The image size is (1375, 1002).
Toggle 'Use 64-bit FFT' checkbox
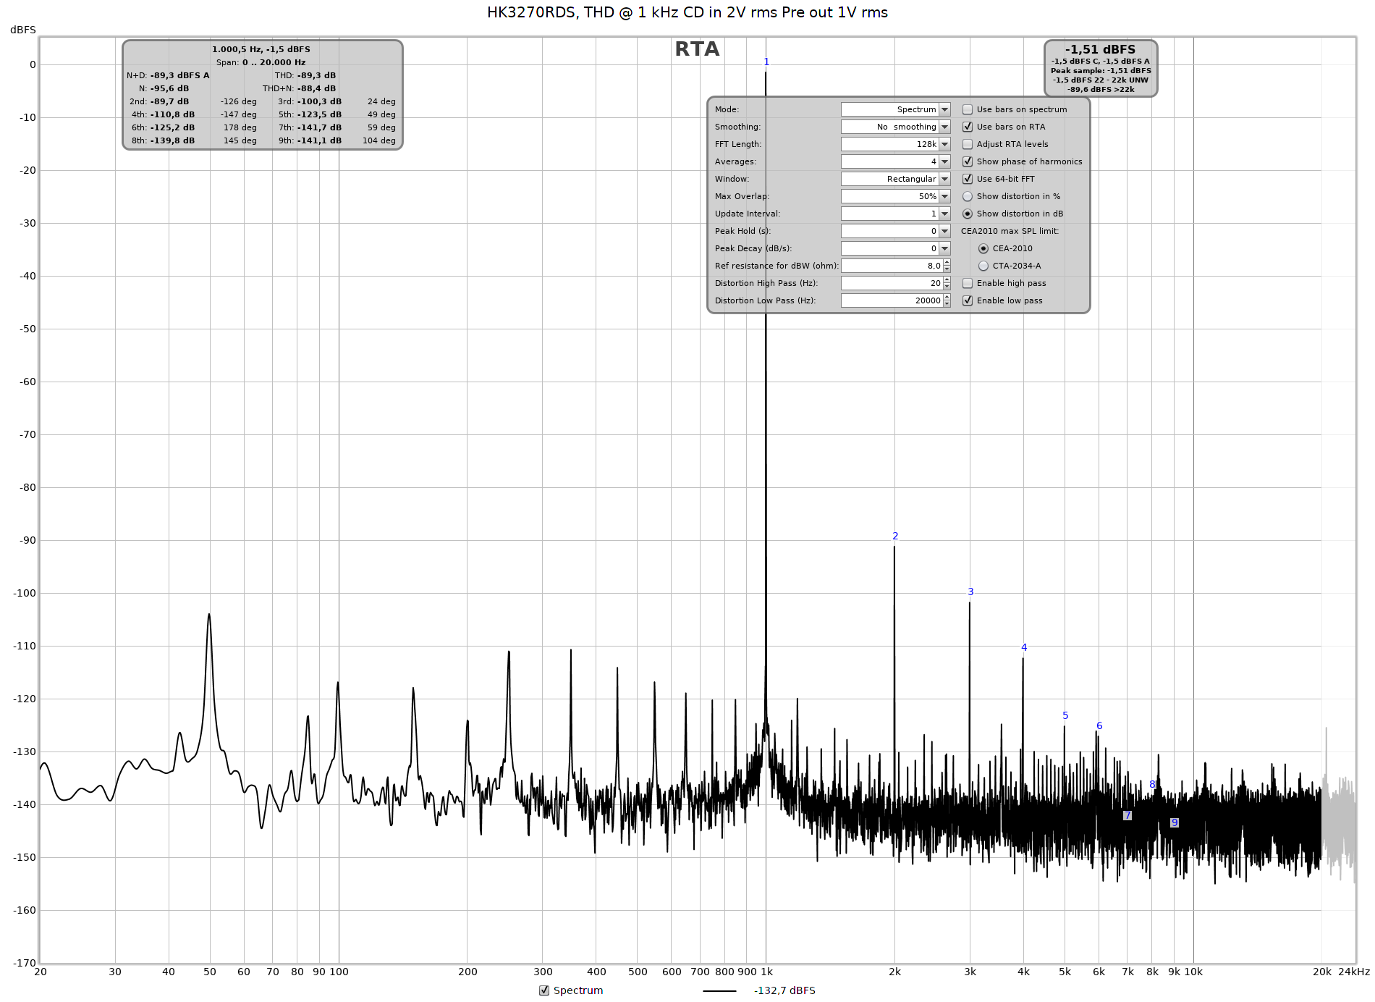(x=968, y=179)
